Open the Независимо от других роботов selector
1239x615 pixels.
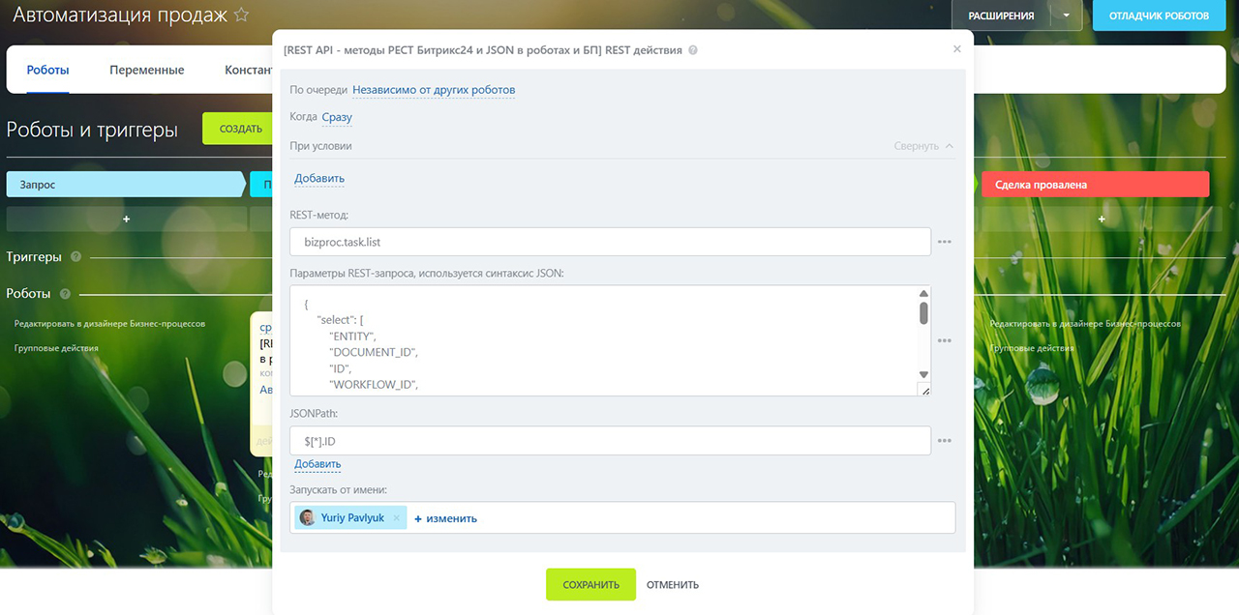coord(434,90)
